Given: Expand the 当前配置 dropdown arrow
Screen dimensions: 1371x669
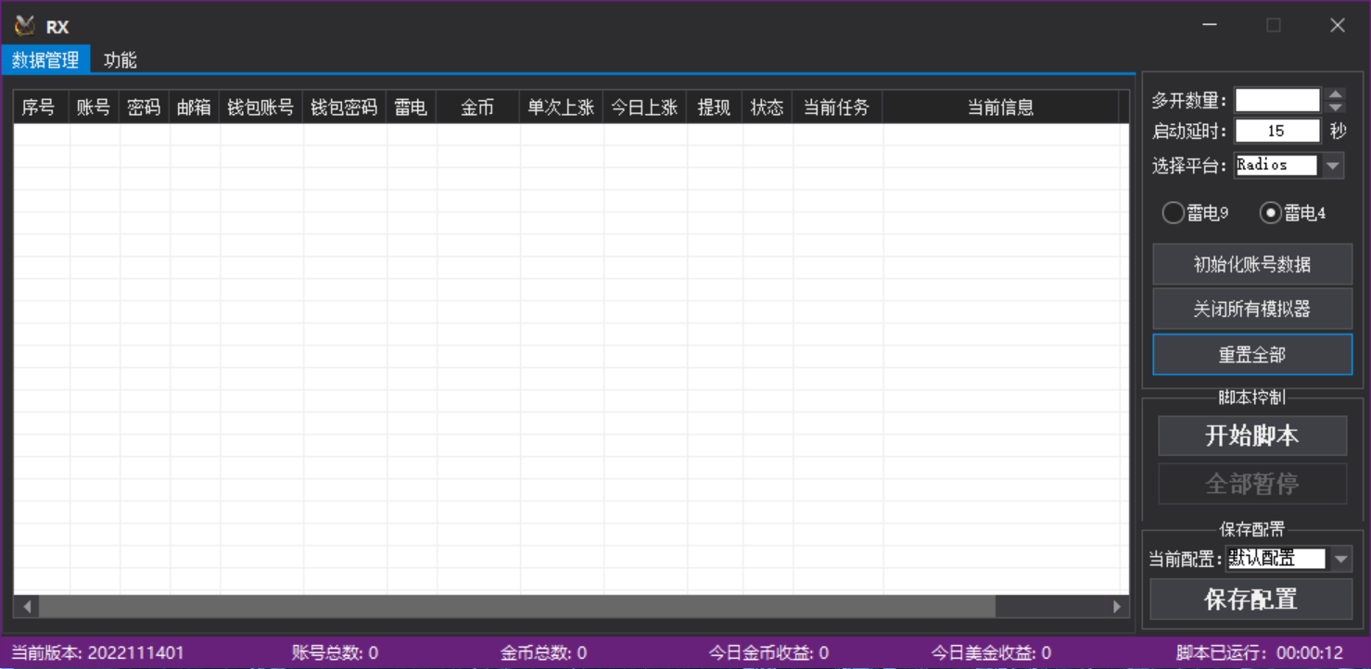Looking at the screenshot, I should [1340, 559].
